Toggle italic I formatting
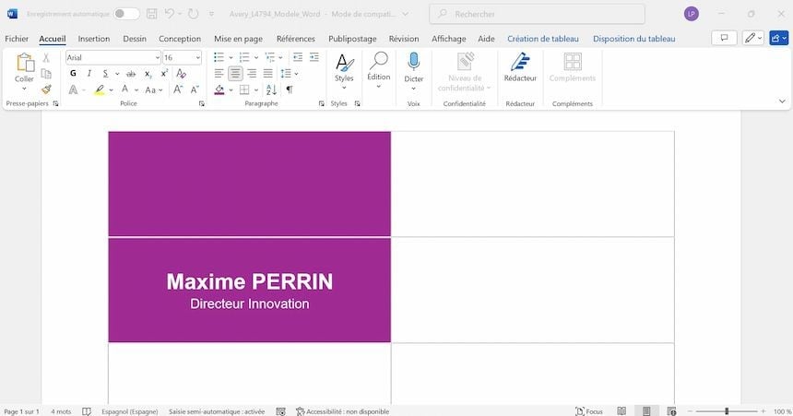The image size is (793, 416). click(89, 74)
